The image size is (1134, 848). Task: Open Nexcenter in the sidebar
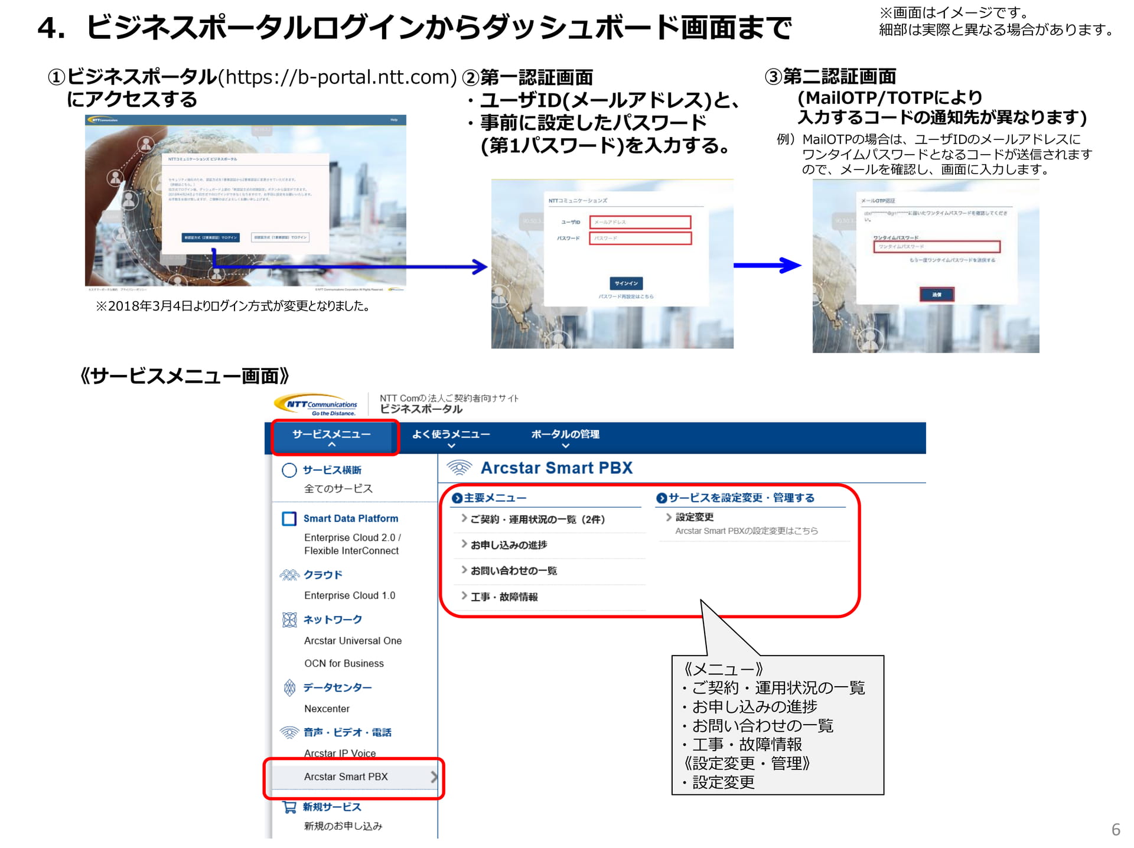[x=327, y=709]
